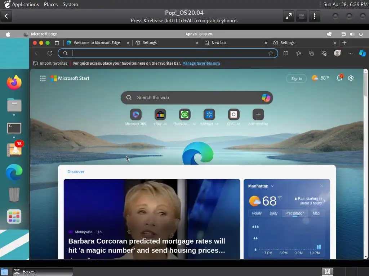Open the QuickBooks shortcut tile
Viewport: 369px width, 276px height.
click(184, 115)
